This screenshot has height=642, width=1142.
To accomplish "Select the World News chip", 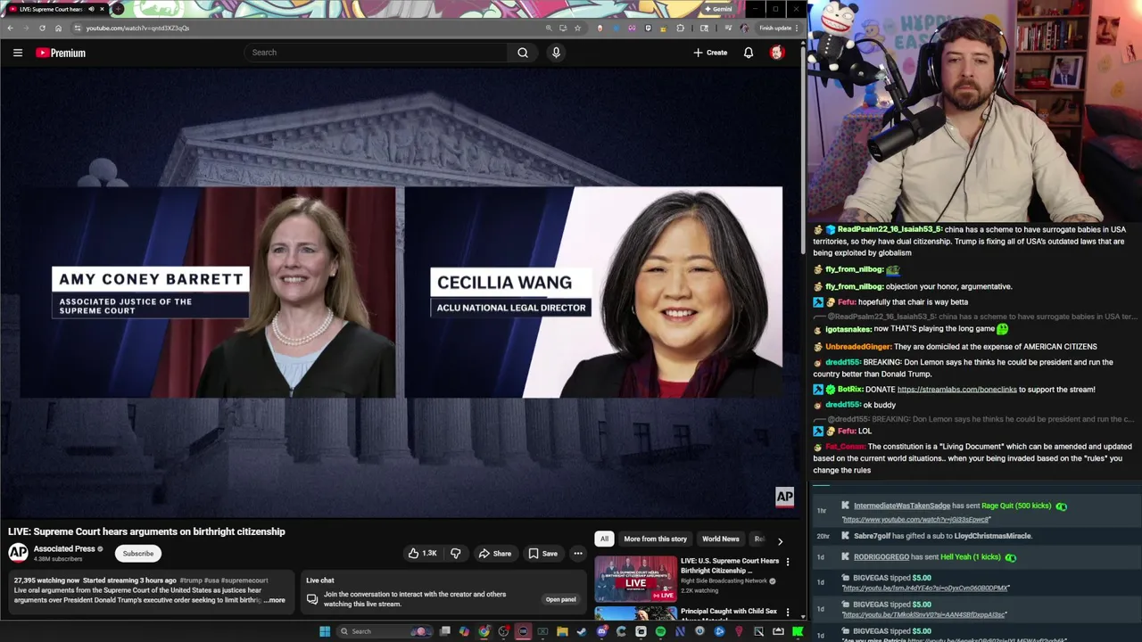I will pos(720,539).
